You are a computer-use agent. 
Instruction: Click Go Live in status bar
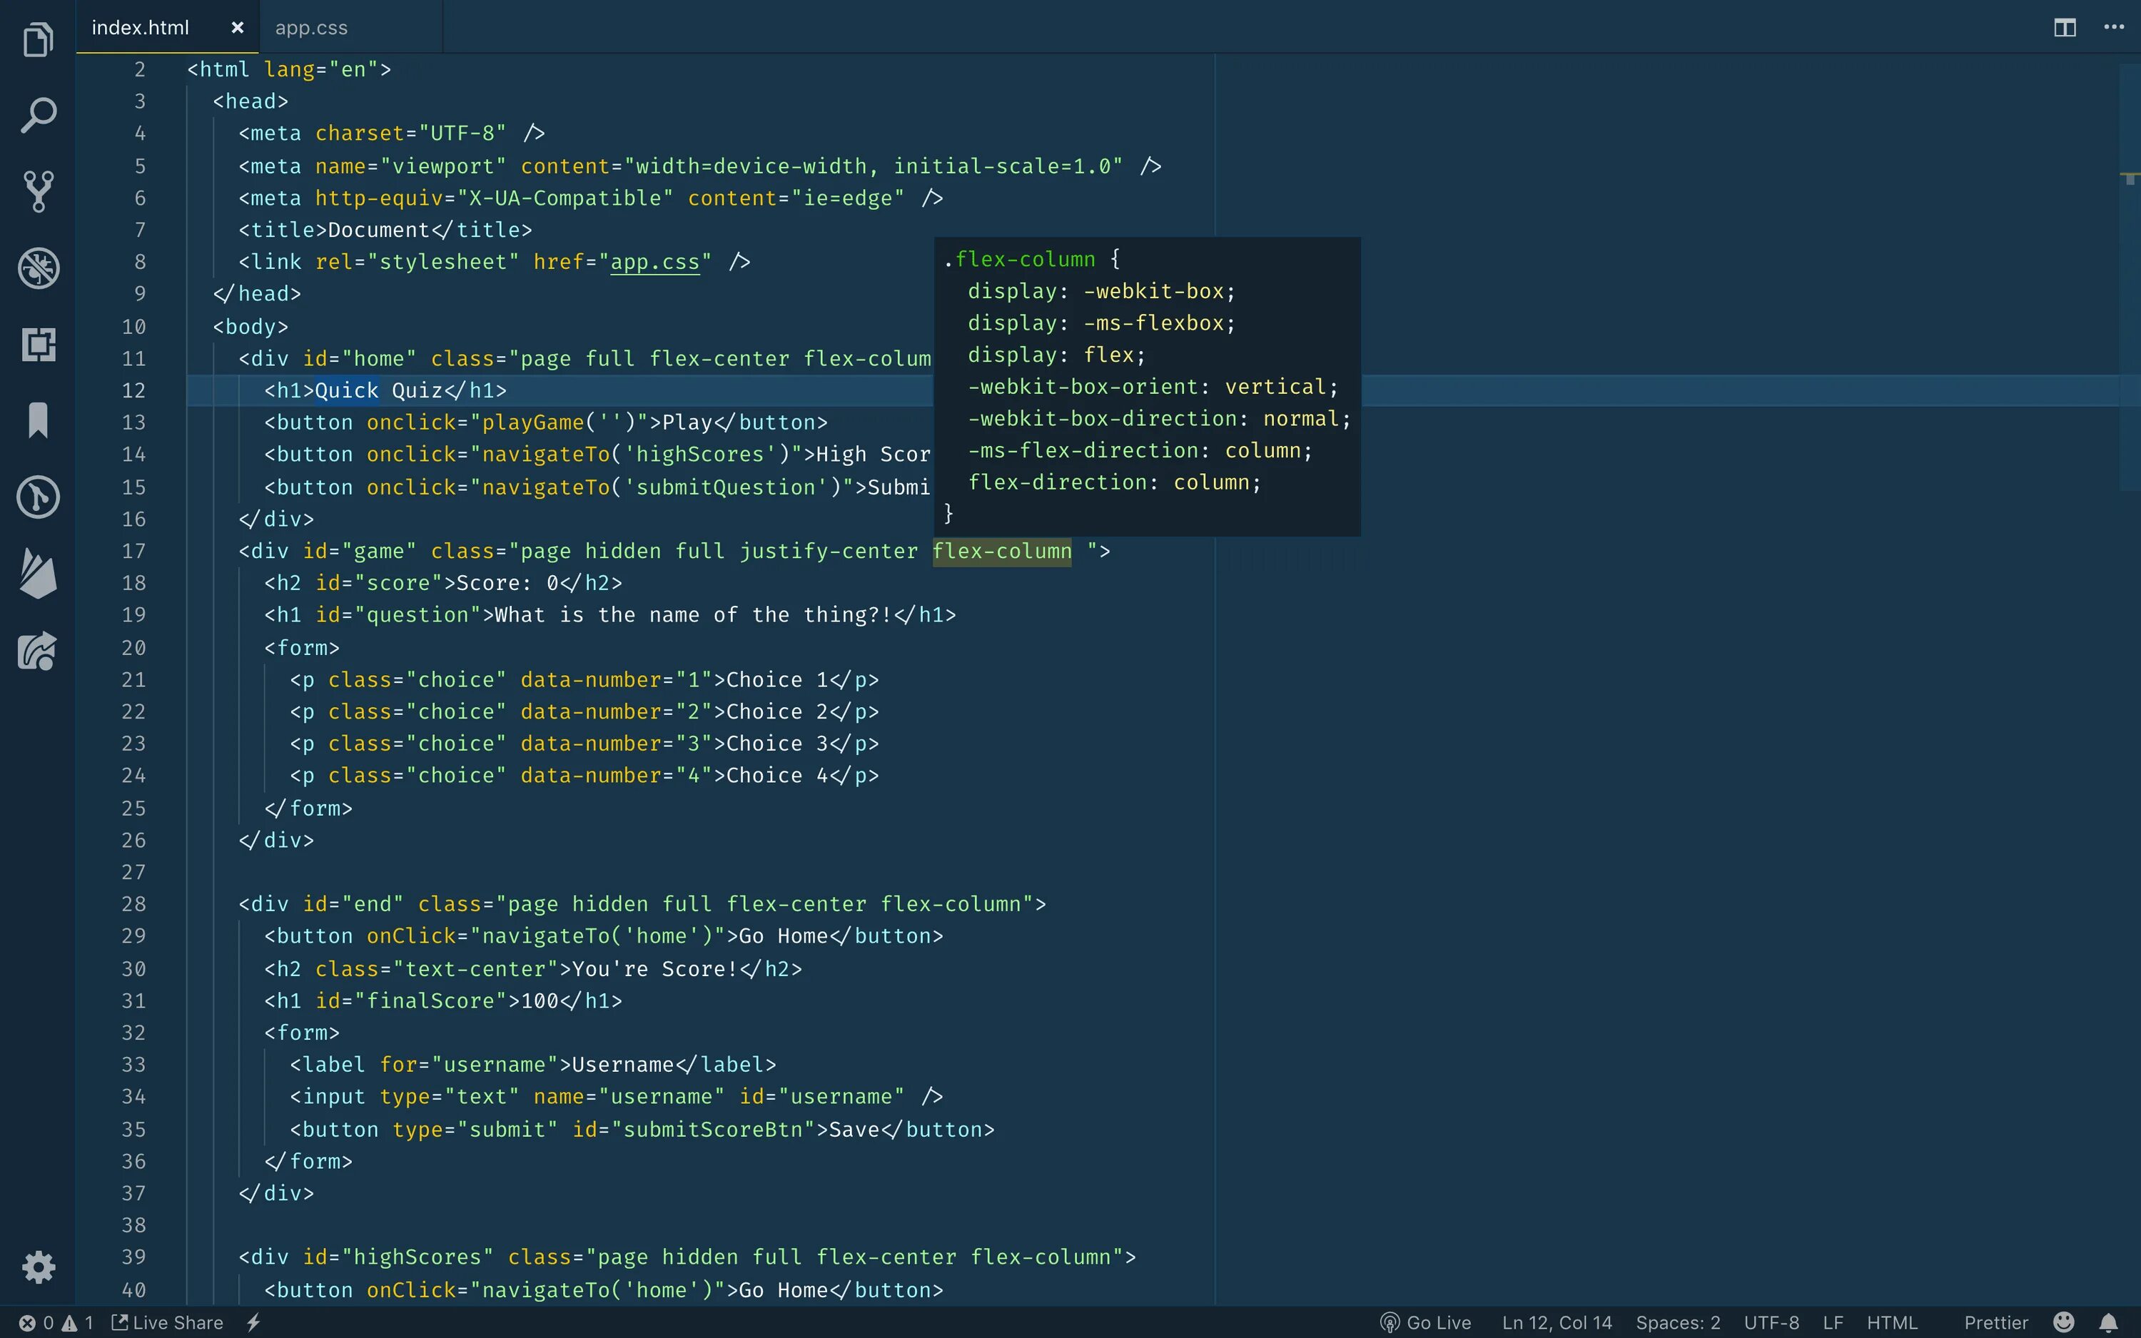click(x=1425, y=1322)
